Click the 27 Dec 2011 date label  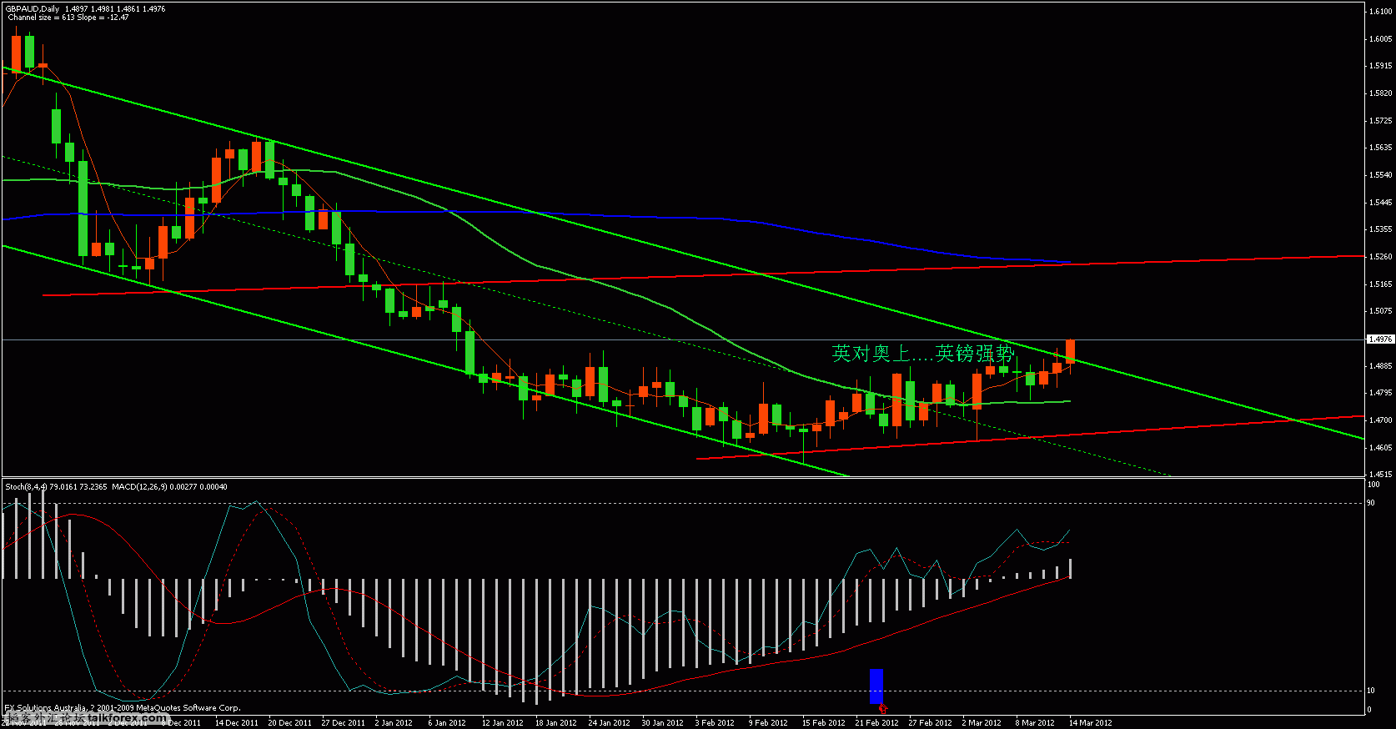(343, 722)
